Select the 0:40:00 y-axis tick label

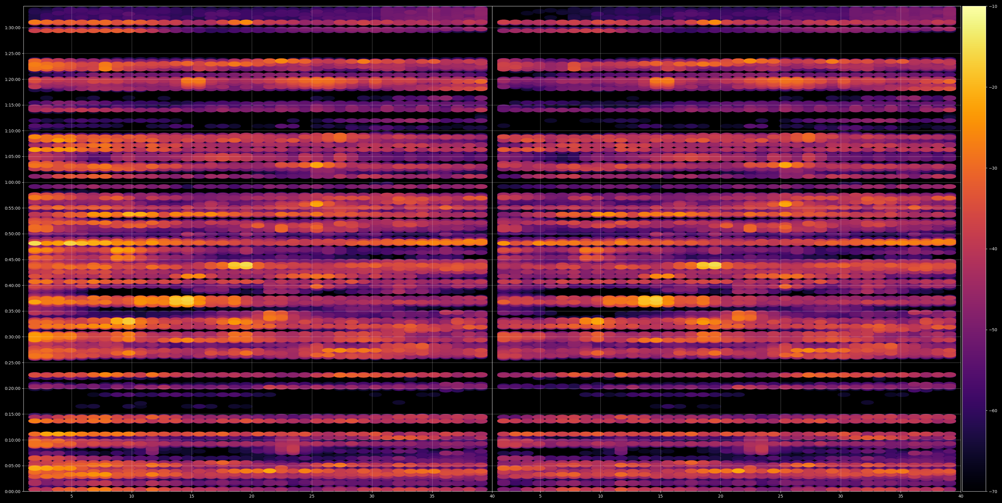click(12, 285)
